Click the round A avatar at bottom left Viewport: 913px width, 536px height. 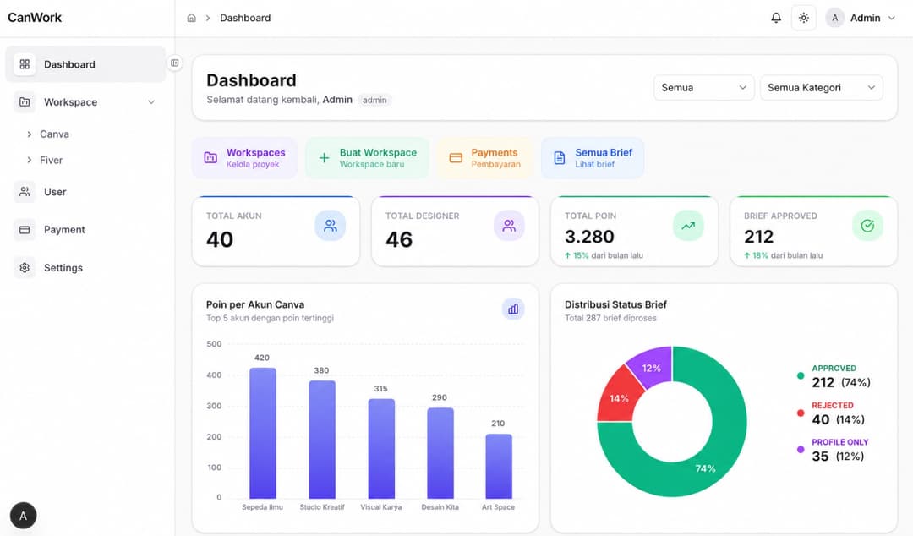[24, 516]
